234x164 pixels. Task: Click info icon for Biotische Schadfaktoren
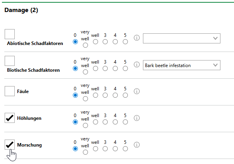(136, 65)
